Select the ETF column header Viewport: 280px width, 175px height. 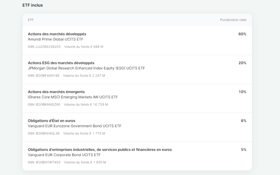(x=31, y=20)
